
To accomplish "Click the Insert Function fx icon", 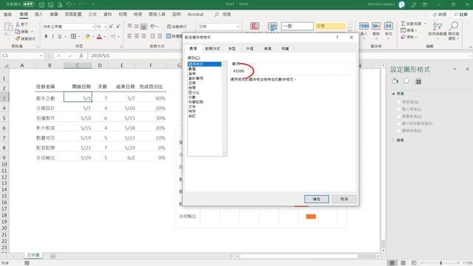I will click(x=81, y=56).
